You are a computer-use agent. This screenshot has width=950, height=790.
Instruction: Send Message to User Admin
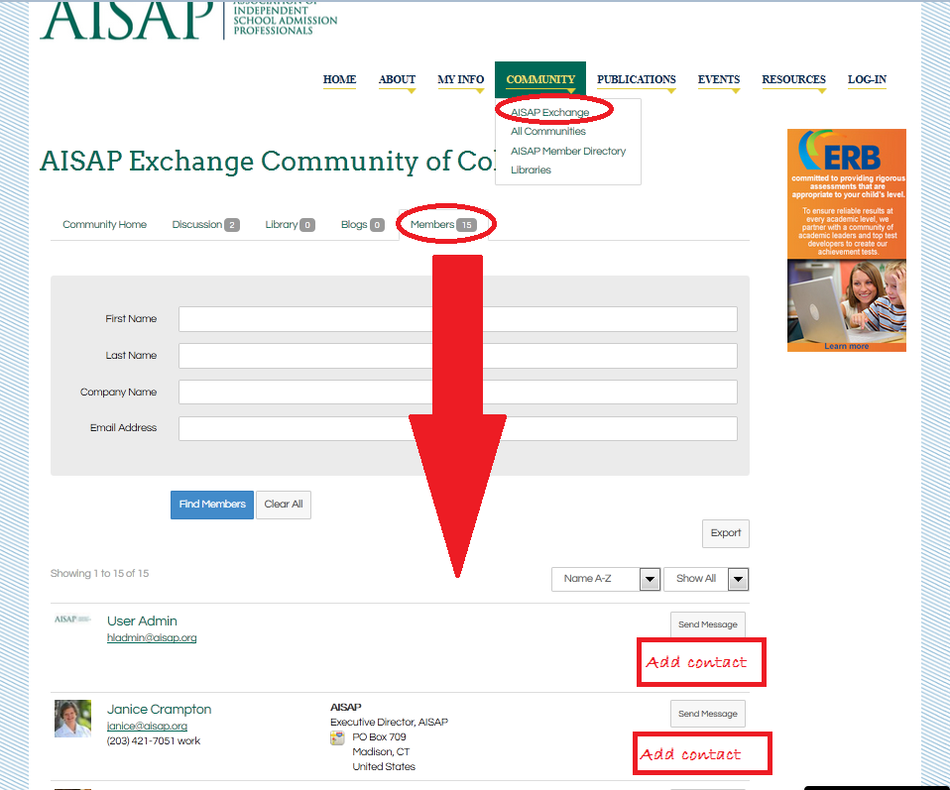(x=707, y=624)
